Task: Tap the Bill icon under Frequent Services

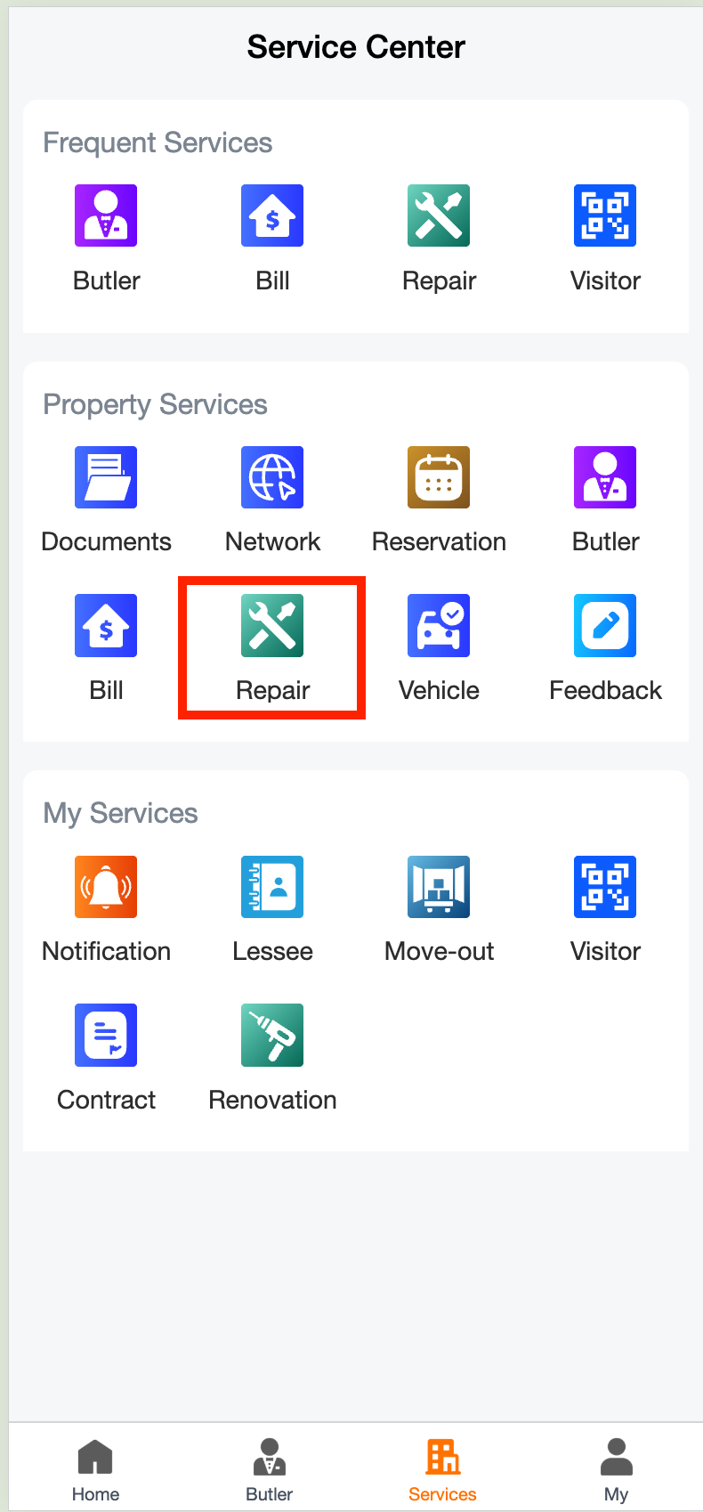Action: [x=272, y=216]
